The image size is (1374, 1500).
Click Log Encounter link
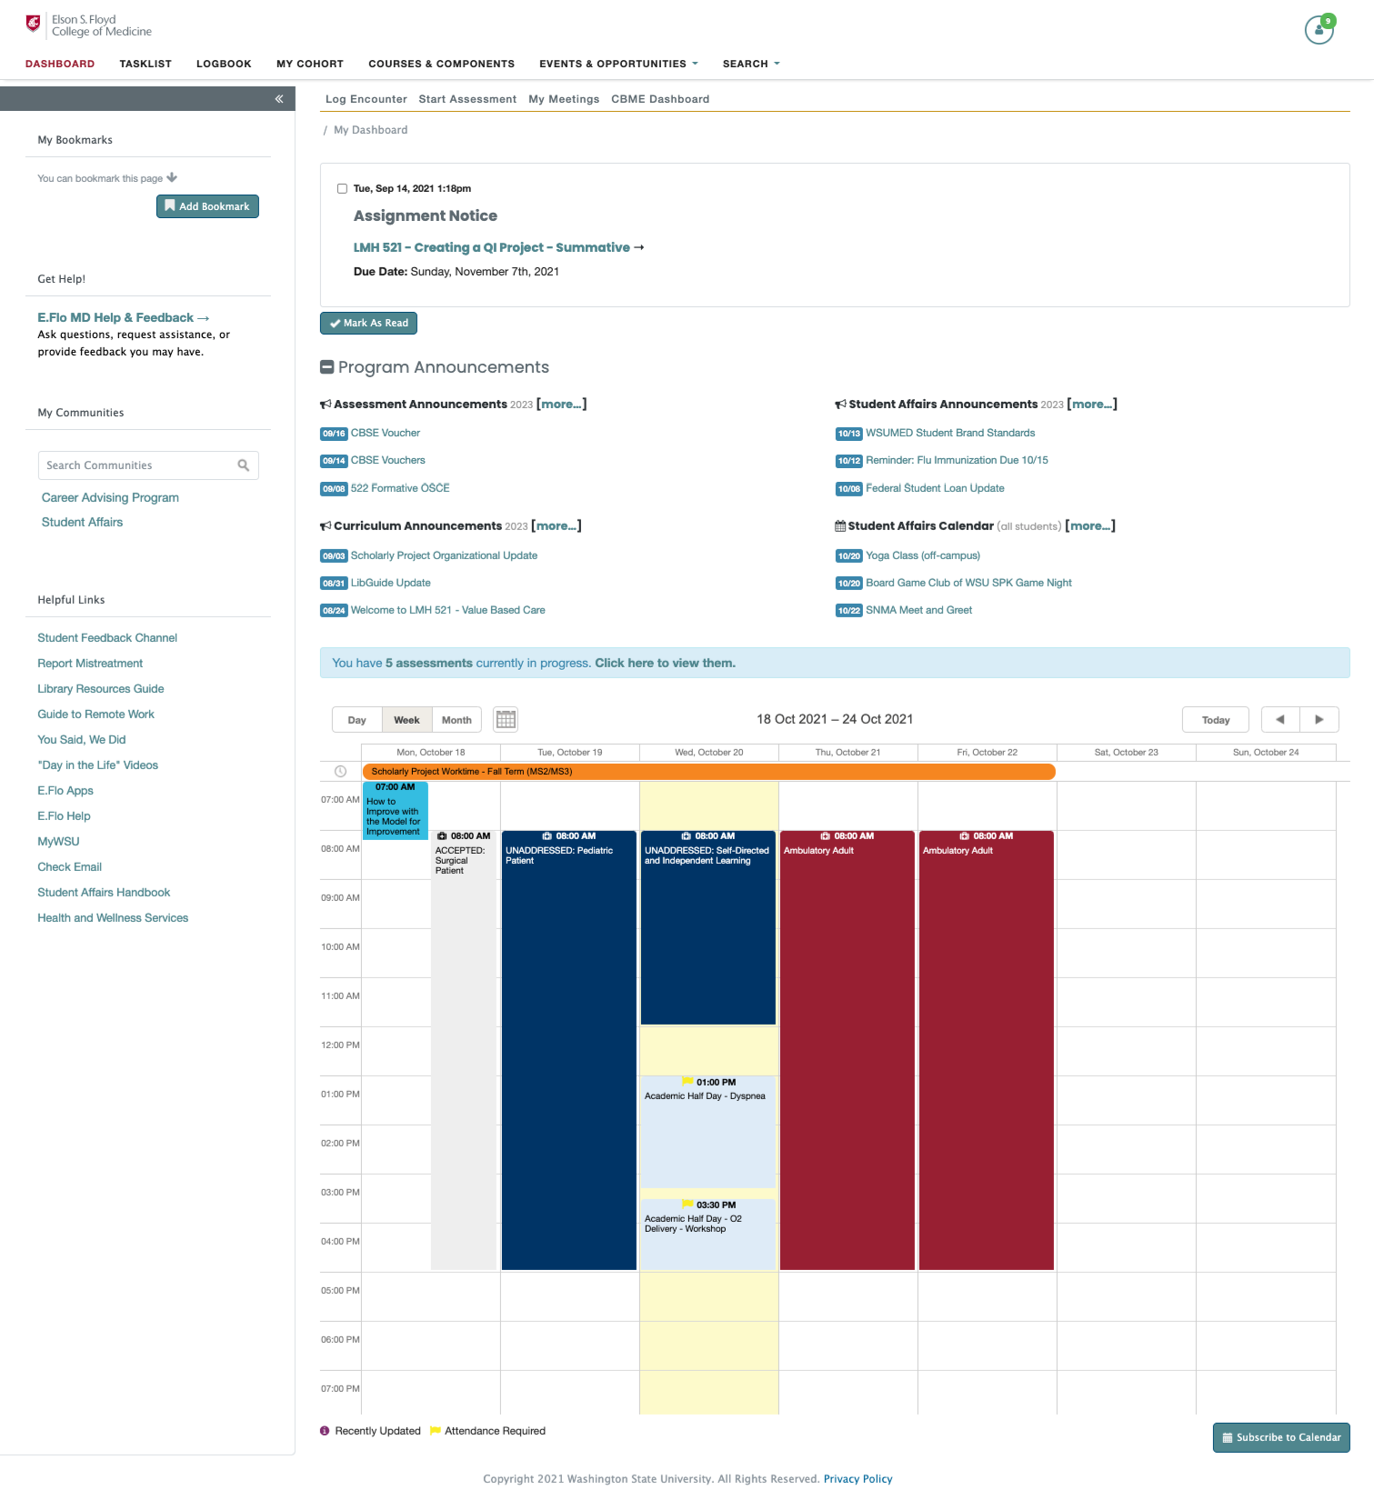366,99
